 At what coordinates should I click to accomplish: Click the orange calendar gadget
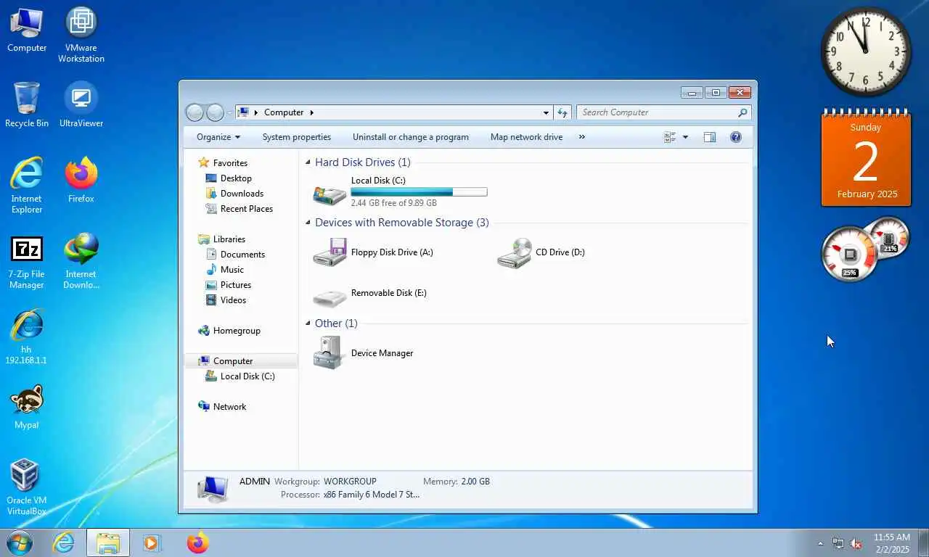pos(866,157)
